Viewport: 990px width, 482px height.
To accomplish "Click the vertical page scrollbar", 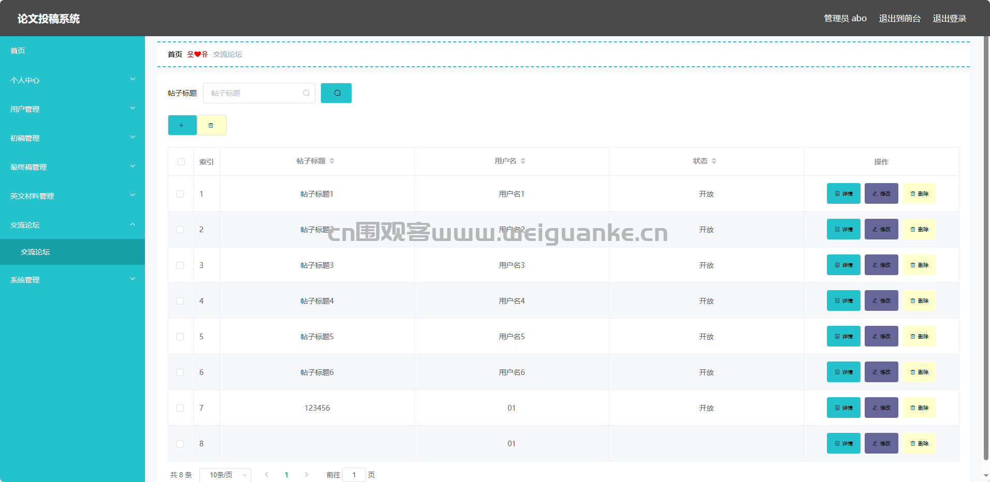I will point(986,248).
